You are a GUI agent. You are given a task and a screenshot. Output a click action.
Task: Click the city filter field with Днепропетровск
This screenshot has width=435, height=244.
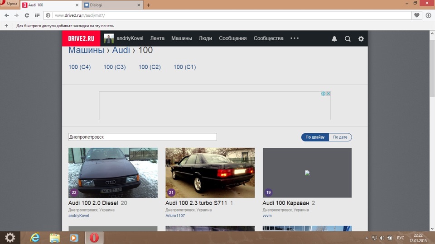(x=143, y=137)
